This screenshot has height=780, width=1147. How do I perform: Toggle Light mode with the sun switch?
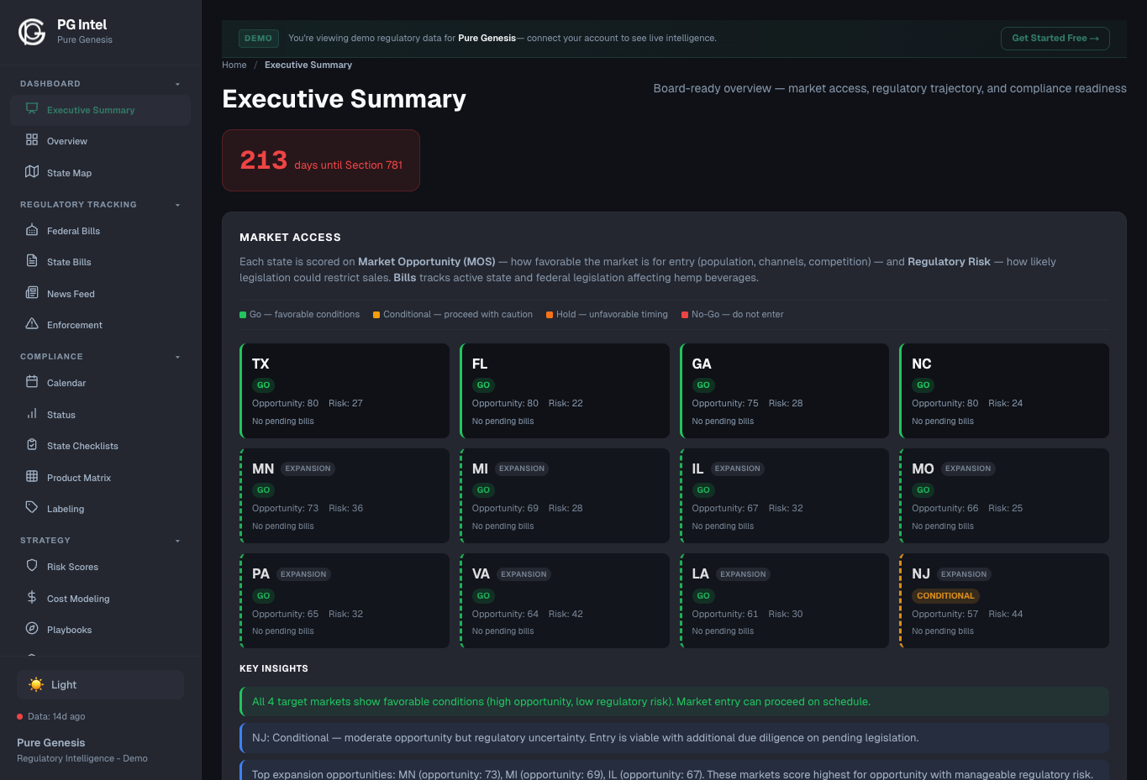[36, 684]
